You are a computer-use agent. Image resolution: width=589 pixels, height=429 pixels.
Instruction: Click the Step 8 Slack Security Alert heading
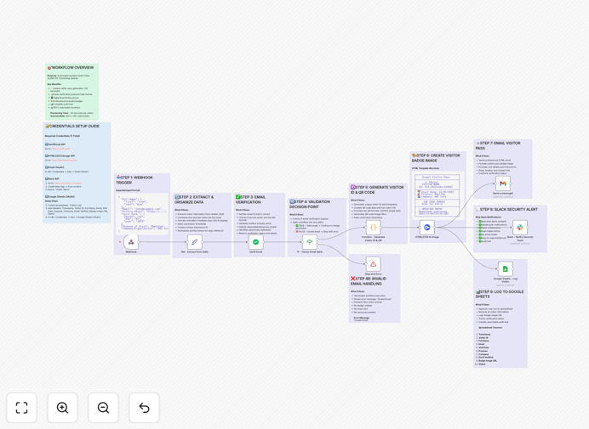click(x=506, y=209)
